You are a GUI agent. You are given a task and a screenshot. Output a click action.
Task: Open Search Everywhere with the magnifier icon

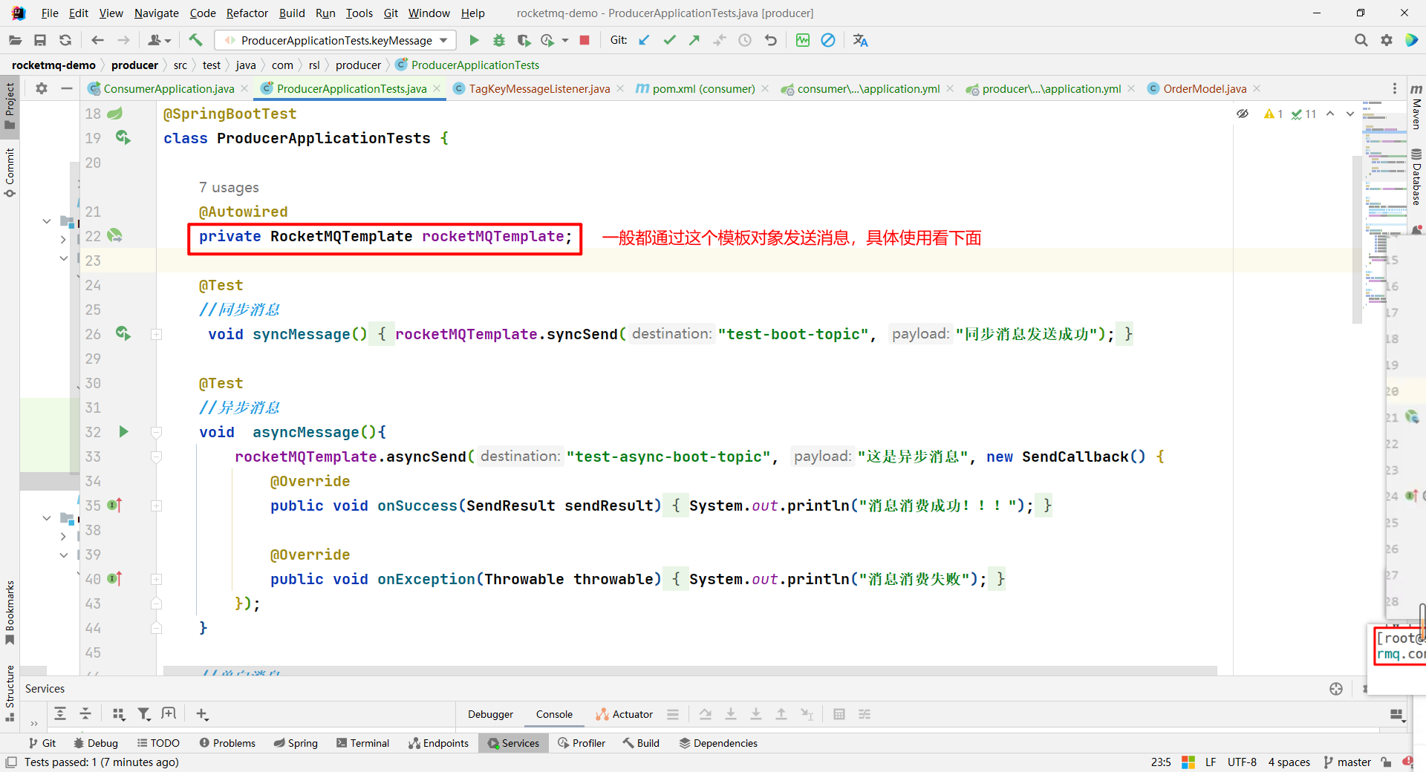[1361, 40]
